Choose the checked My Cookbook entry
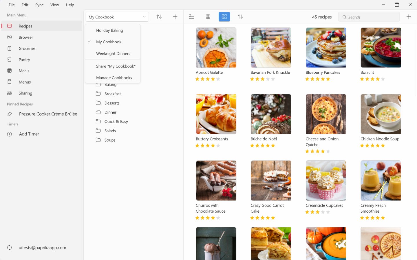This screenshot has height=260, width=417. (x=113, y=42)
